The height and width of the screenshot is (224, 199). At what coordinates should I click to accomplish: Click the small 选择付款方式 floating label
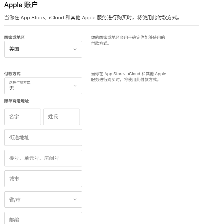(20, 82)
